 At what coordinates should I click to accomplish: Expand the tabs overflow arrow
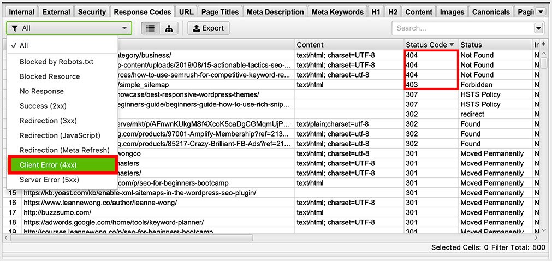pyautogui.click(x=541, y=13)
